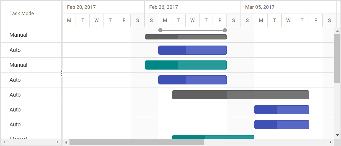Select the Feb 26, 2017 week header

pos(164,7)
